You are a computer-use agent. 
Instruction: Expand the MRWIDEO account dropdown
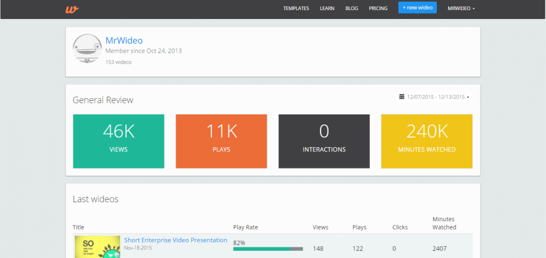461,9
